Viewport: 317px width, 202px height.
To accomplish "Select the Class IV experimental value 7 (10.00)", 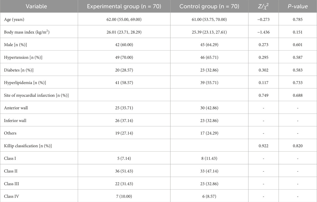I will coord(124,196).
